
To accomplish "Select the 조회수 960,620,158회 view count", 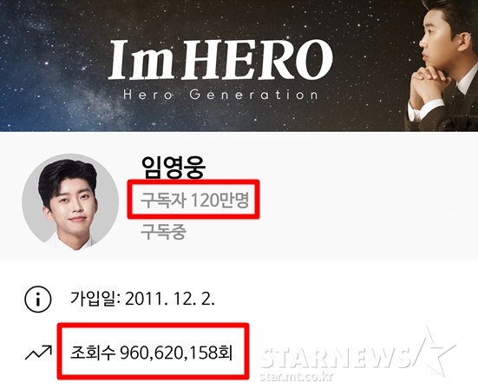I will (x=152, y=353).
